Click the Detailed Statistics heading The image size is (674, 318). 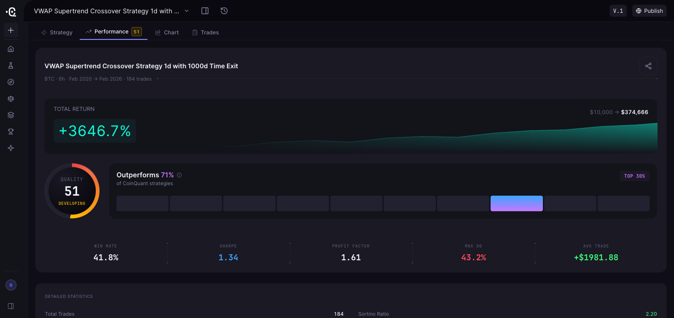(x=69, y=296)
